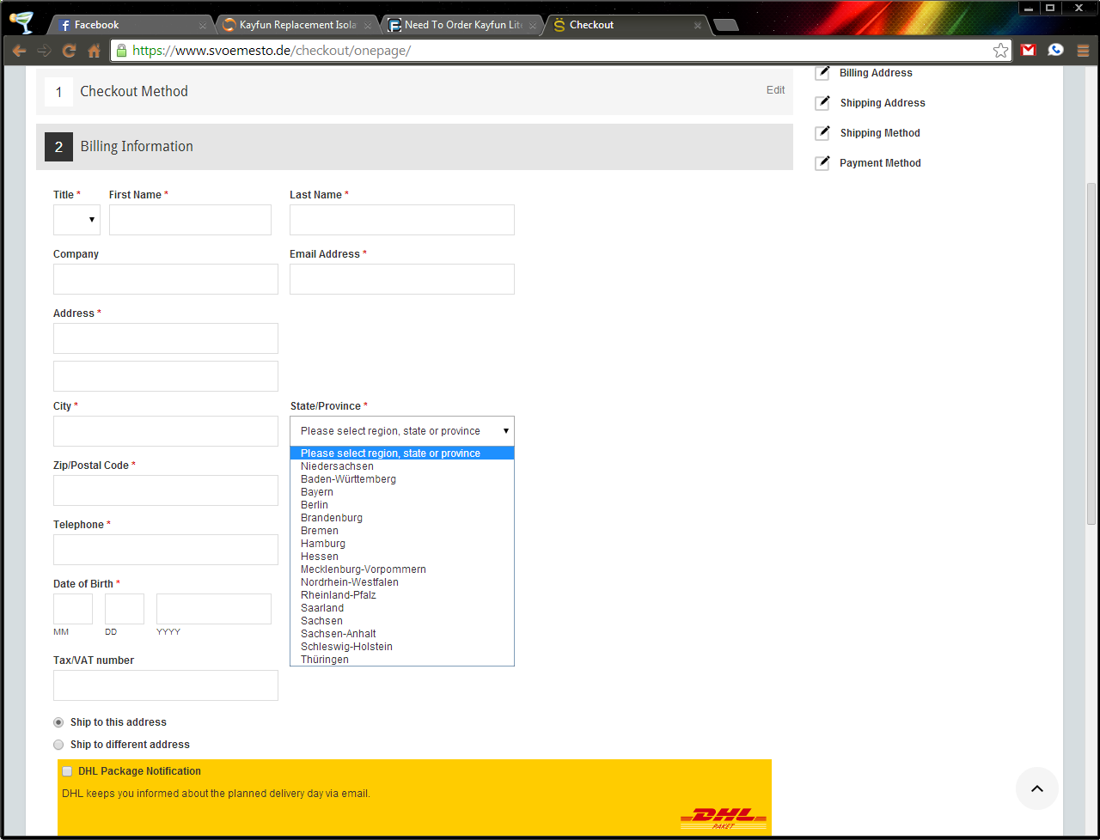Choose Brandenburg from the list
This screenshot has height=840, width=1100.
pos(402,518)
